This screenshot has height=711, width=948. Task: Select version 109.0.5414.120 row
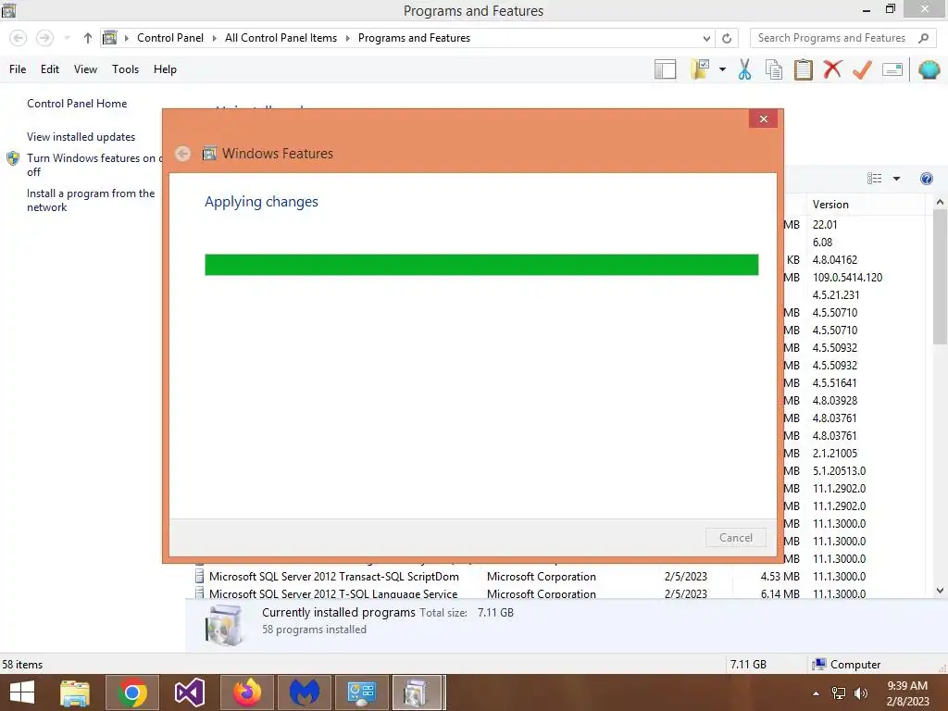tap(848, 278)
